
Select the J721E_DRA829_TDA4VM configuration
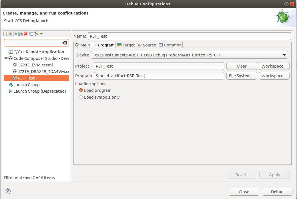(x=43, y=72)
